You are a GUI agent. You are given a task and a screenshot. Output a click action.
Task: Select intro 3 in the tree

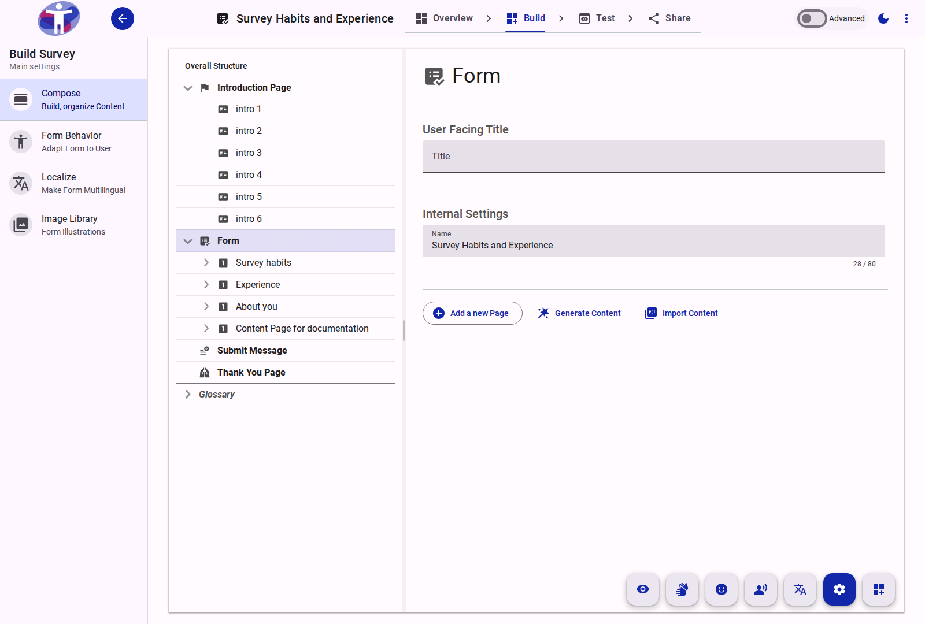coord(285,153)
